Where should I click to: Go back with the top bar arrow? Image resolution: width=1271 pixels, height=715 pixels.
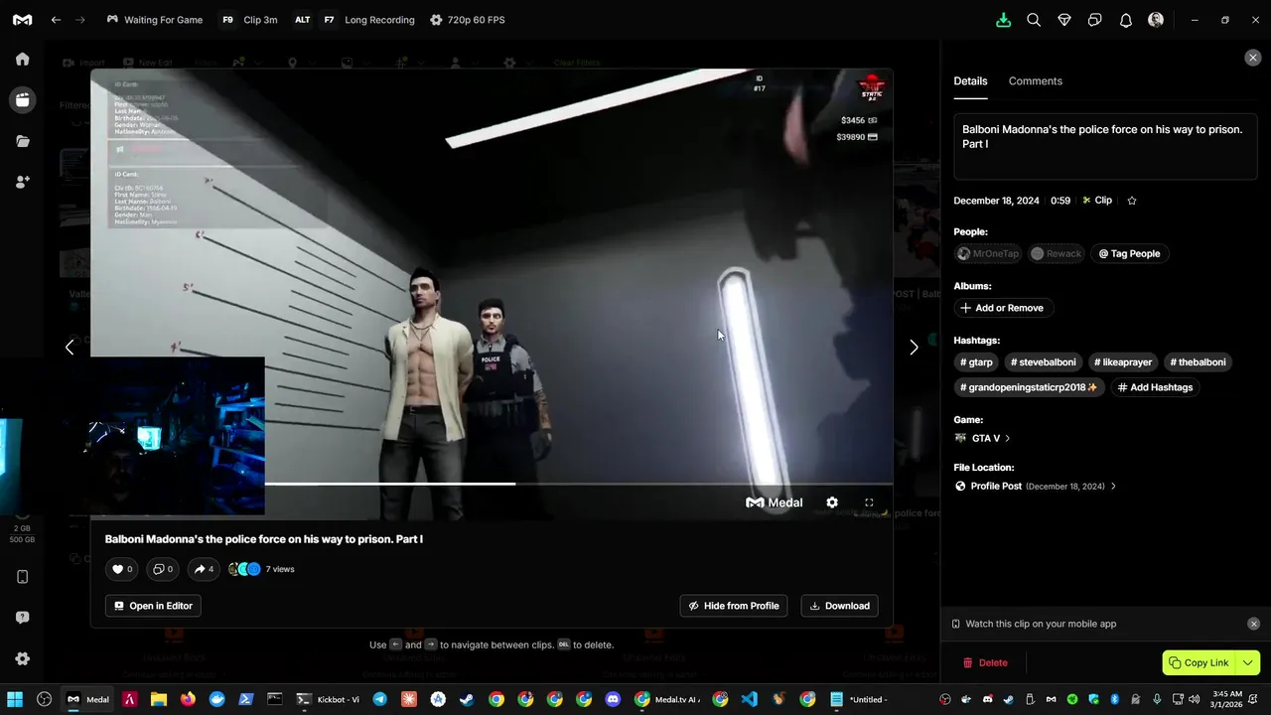(56, 20)
